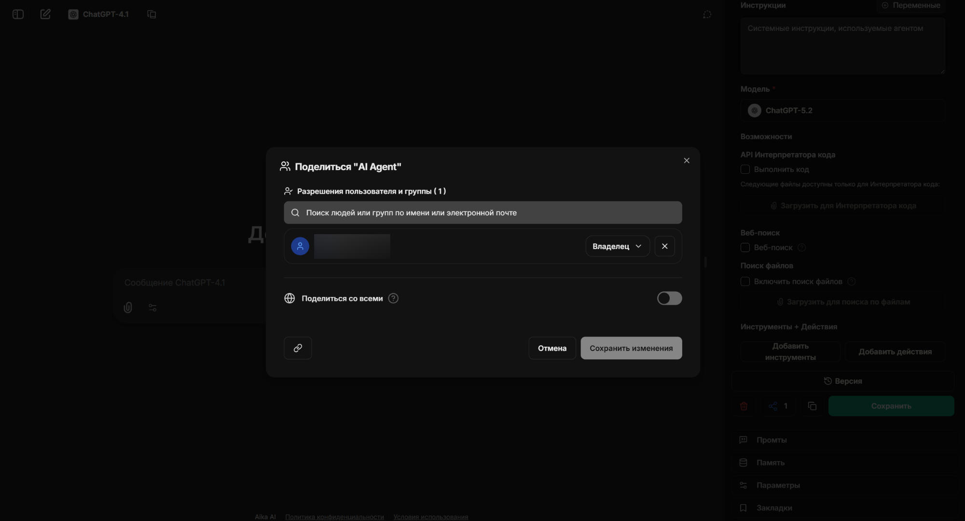Click the Сохранить изменения button
Viewport: 965px width, 521px height.
point(631,348)
